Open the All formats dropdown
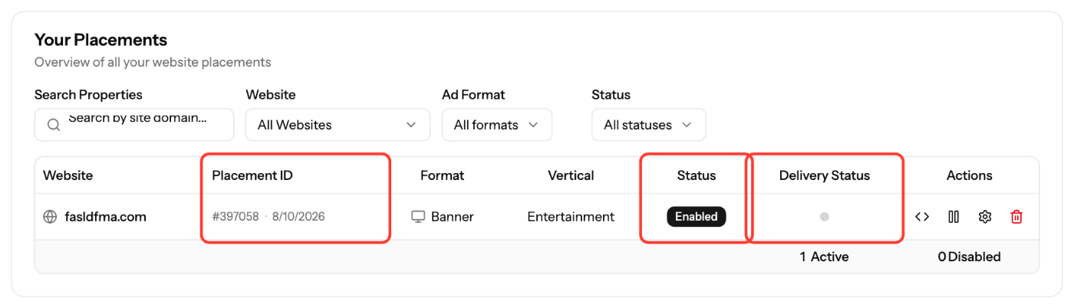The image size is (1074, 308). [x=496, y=124]
